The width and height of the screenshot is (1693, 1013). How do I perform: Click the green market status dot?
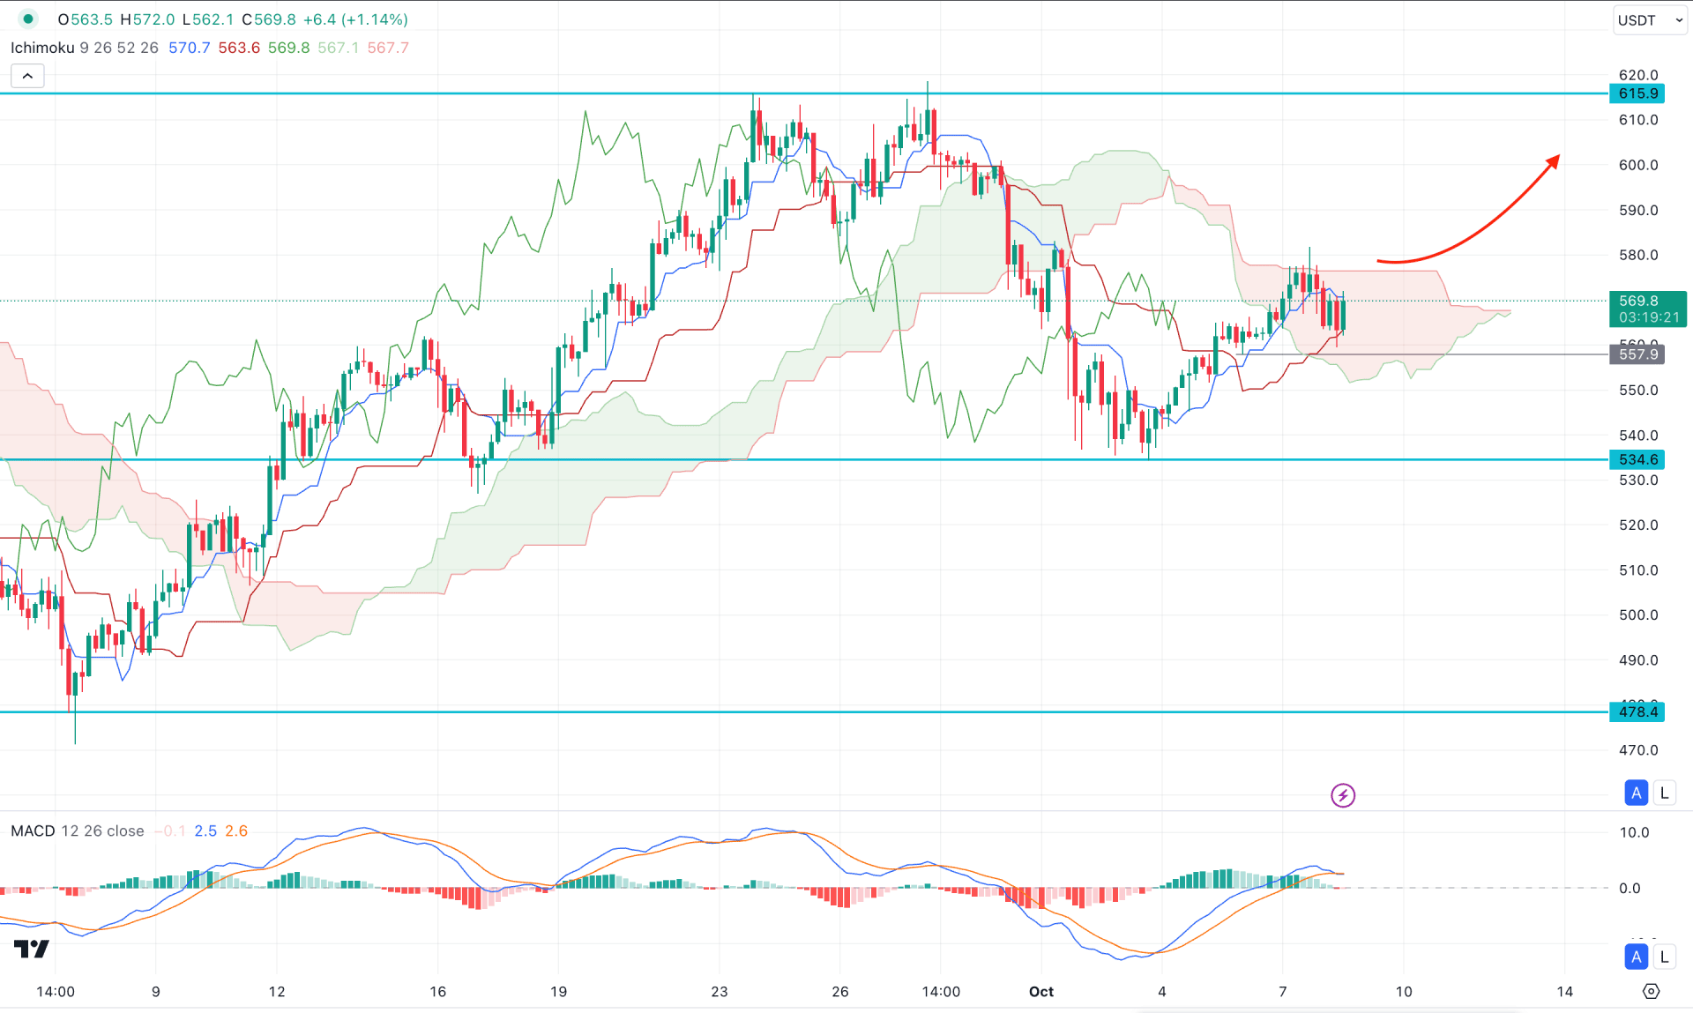[28, 19]
